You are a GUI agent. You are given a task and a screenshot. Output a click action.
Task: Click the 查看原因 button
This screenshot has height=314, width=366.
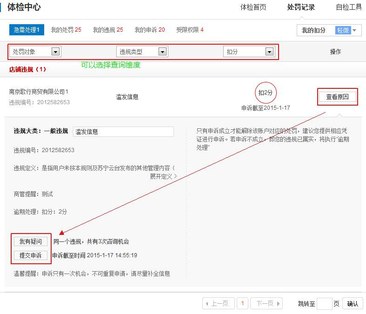point(338,97)
